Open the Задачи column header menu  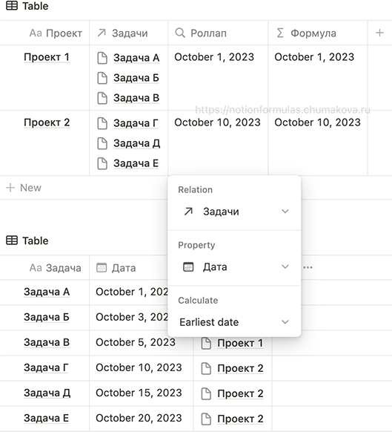[x=129, y=33]
